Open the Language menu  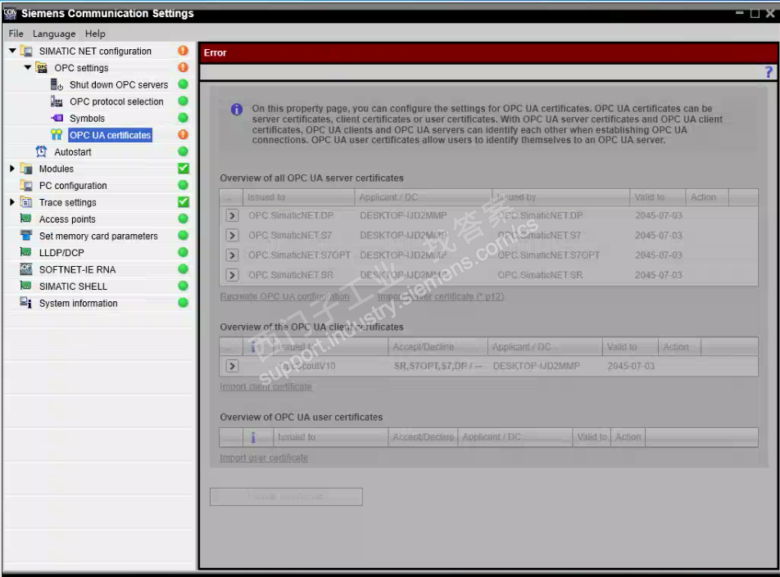coord(54,34)
